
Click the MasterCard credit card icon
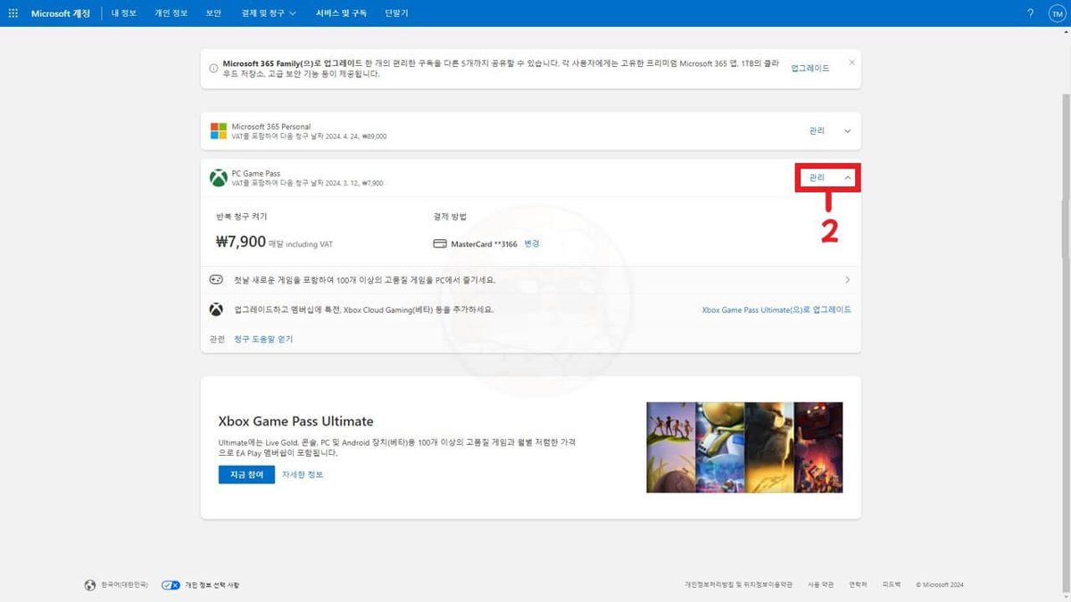439,243
